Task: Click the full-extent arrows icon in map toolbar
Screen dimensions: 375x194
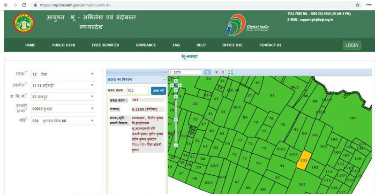Action: click(x=230, y=72)
